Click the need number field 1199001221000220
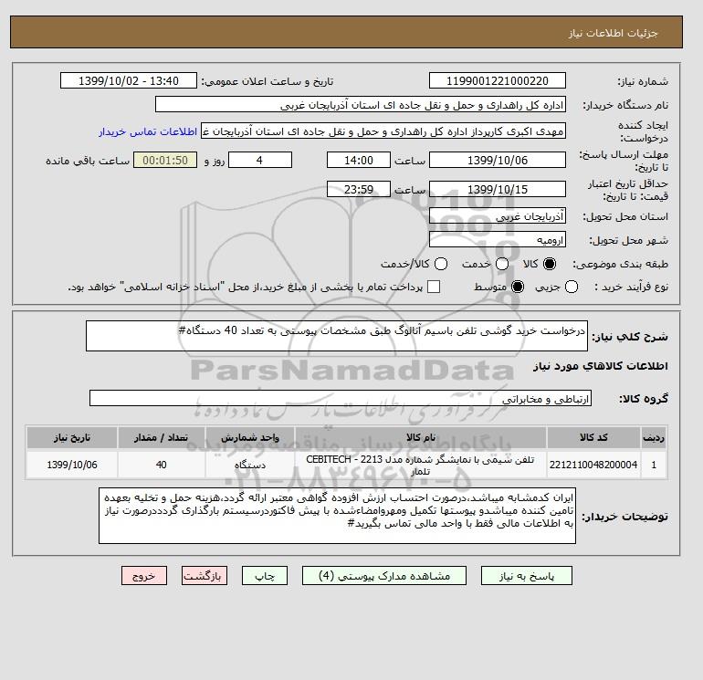The height and width of the screenshot is (680, 703). 498,80
